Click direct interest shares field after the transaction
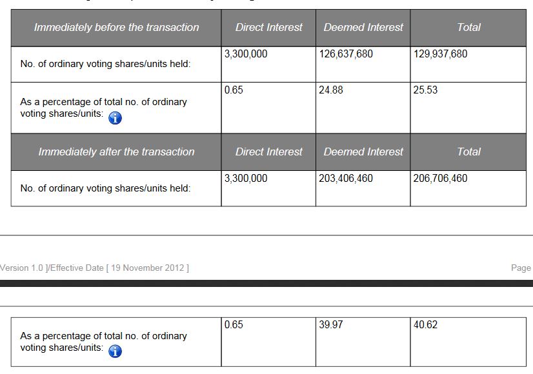 268,188
